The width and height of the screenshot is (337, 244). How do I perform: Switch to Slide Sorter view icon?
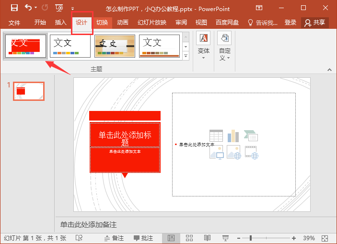189,238
